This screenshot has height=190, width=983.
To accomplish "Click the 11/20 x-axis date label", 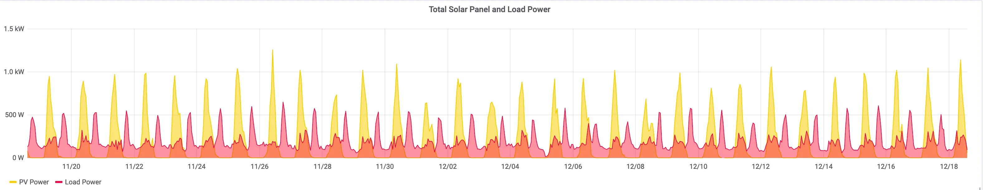I will point(71,166).
